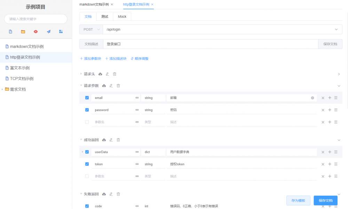Click the cloud upload icon beside 请求头
The height and width of the screenshot is (209, 348).
point(100,74)
